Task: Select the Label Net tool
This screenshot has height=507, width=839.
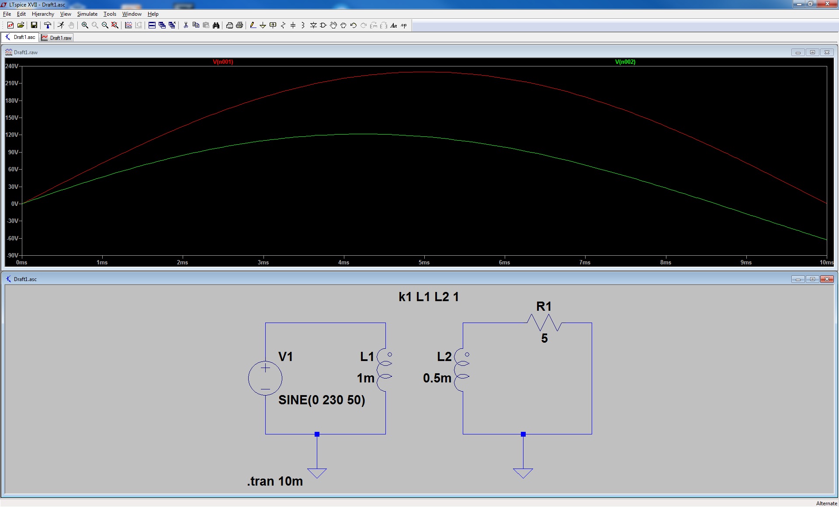Action: pyautogui.click(x=273, y=25)
